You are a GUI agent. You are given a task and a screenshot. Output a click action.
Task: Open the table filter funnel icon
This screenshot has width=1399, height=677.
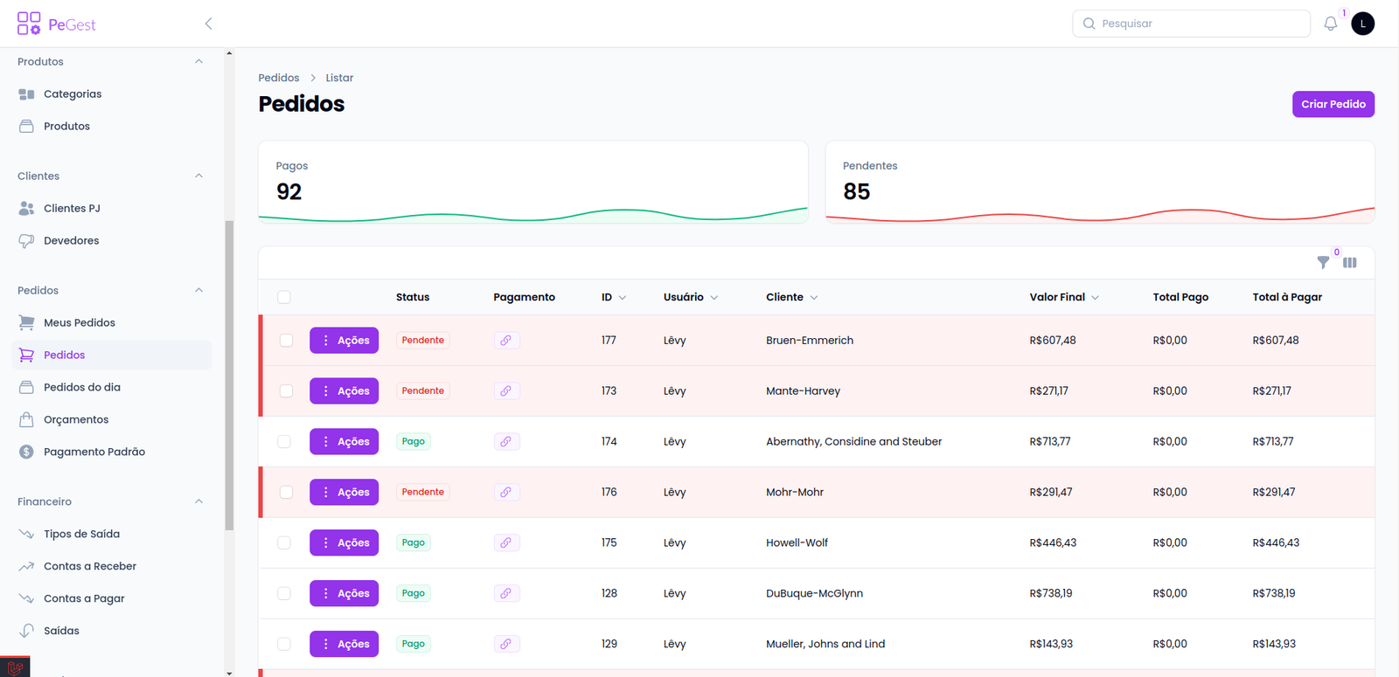(1323, 262)
